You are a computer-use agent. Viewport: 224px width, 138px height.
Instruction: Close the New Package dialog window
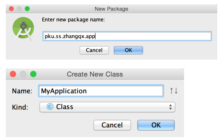click(x=12, y=9)
